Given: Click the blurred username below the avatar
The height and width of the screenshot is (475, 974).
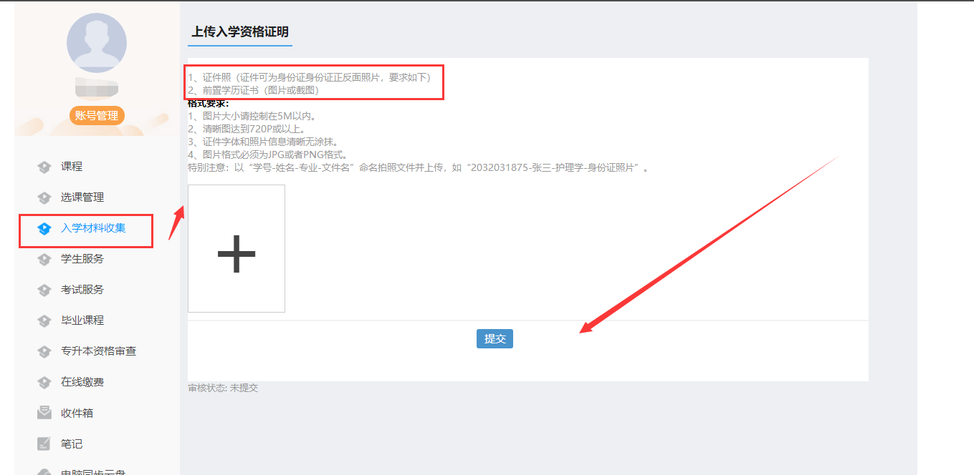Looking at the screenshot, I should point(97,89).
